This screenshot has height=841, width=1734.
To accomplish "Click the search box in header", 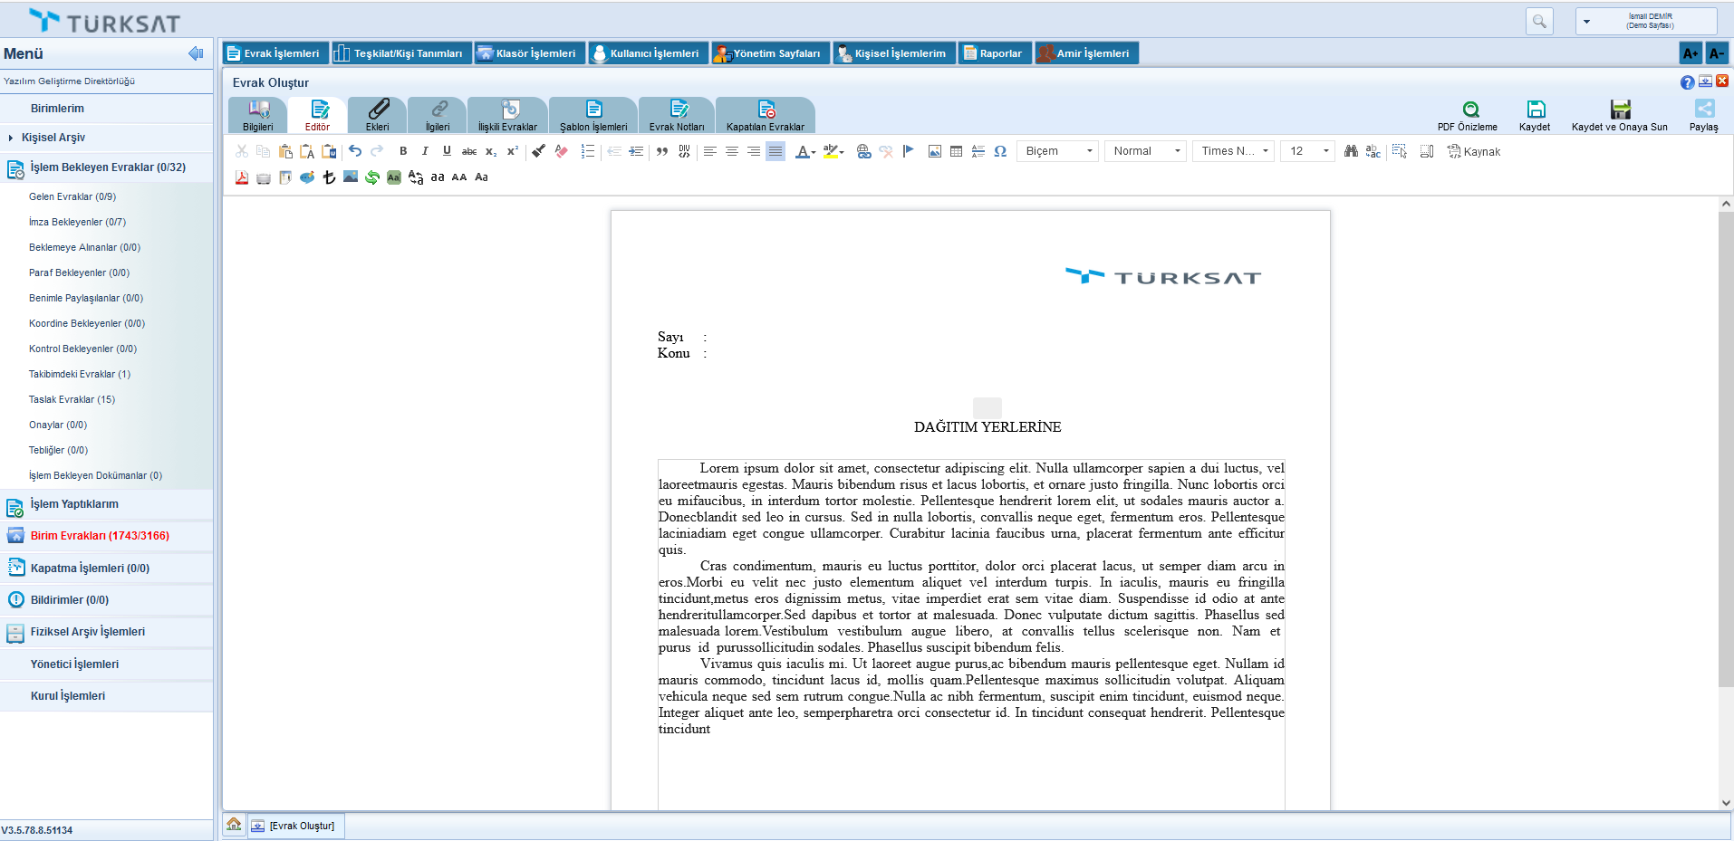I will 1539,21.
